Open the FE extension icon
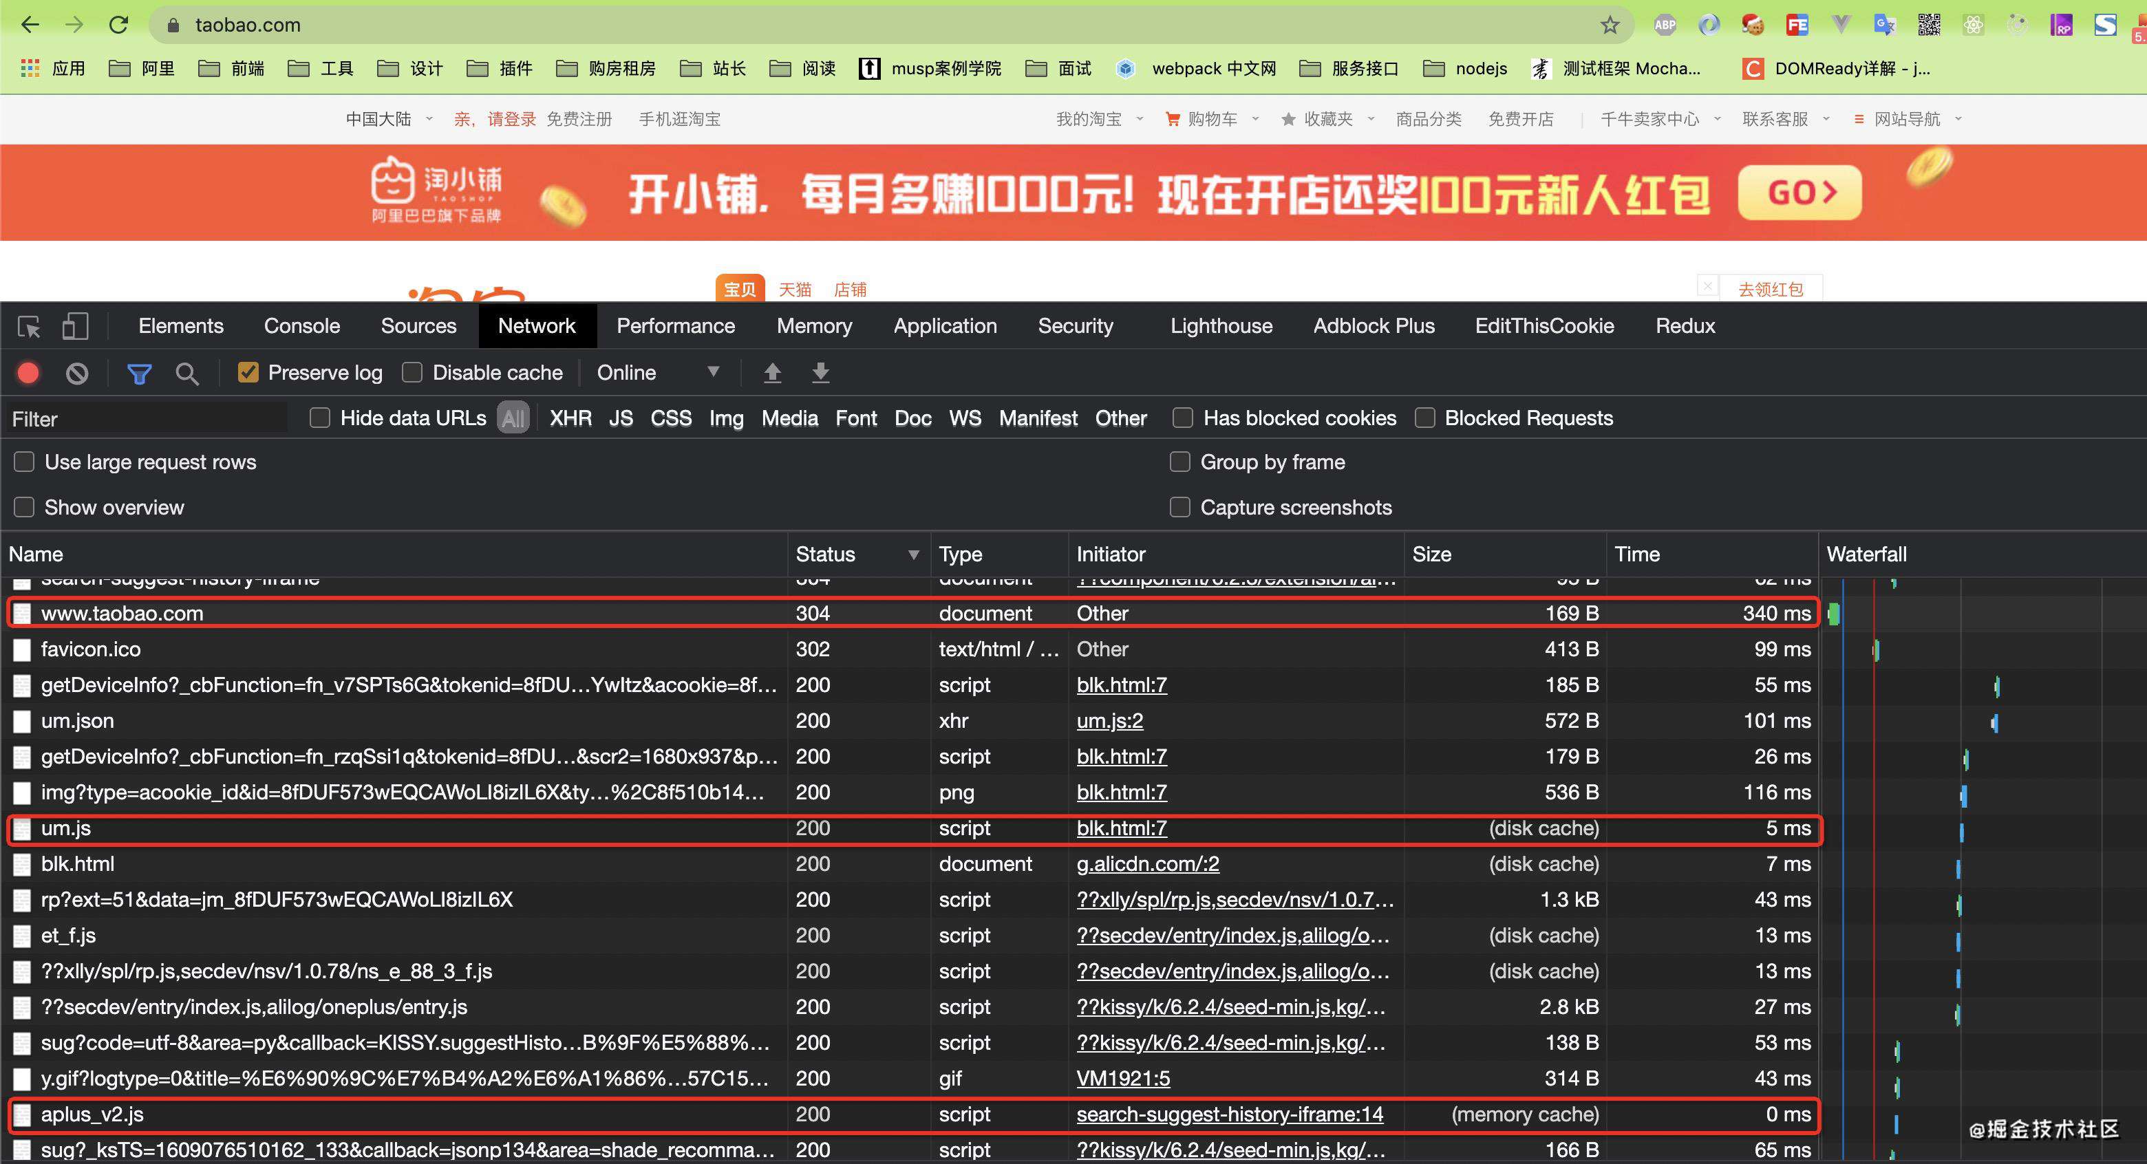The height and width of the screenshot is (1164, 2147). (x=1796, y=25)
